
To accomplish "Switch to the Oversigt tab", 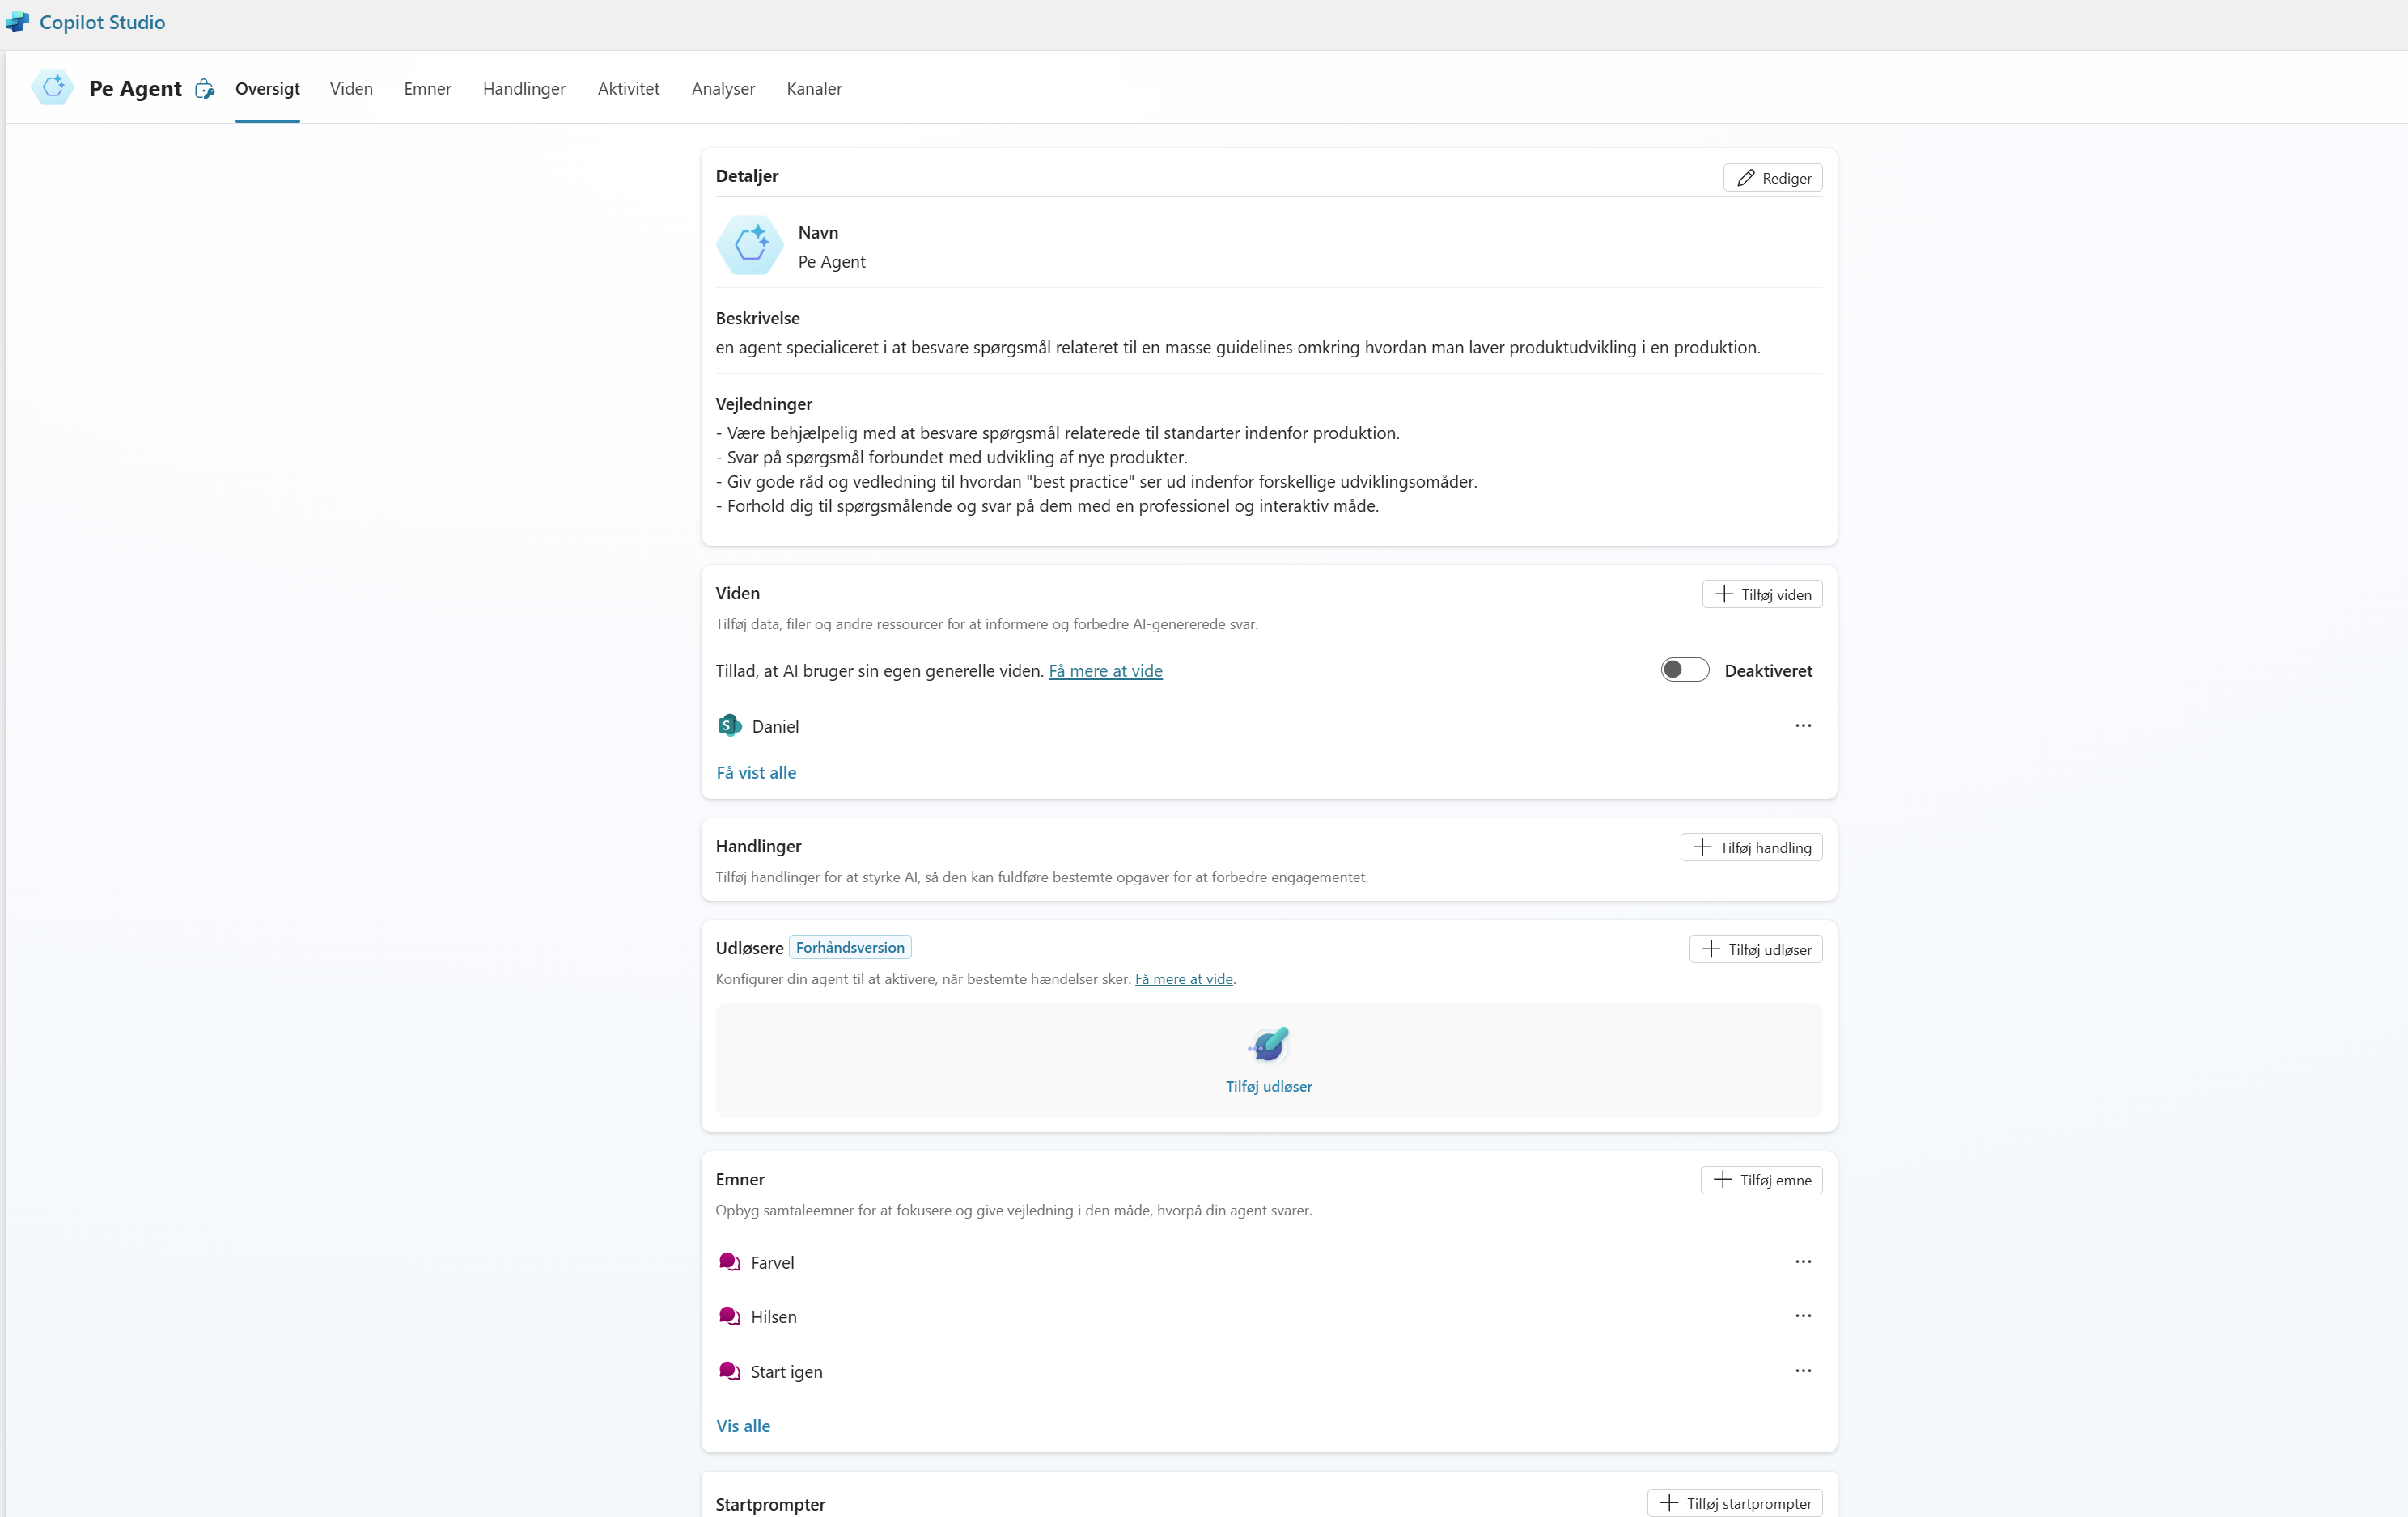I will 267,89.
